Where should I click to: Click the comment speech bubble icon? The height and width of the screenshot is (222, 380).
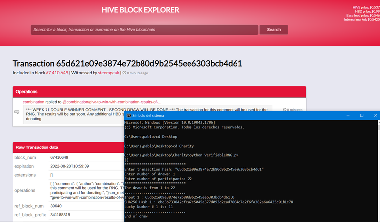tap(17, 112)
